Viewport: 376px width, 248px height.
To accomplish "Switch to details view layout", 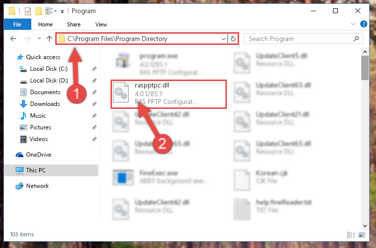I will pos(351,235).
